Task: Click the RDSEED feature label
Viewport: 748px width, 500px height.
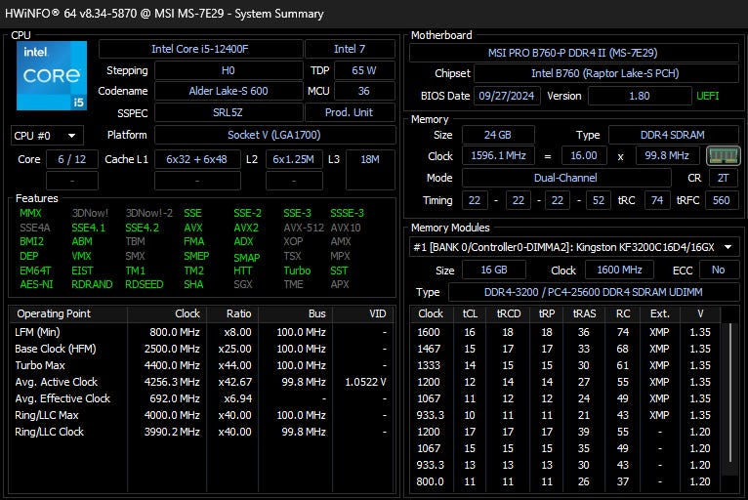Action: 145,284
